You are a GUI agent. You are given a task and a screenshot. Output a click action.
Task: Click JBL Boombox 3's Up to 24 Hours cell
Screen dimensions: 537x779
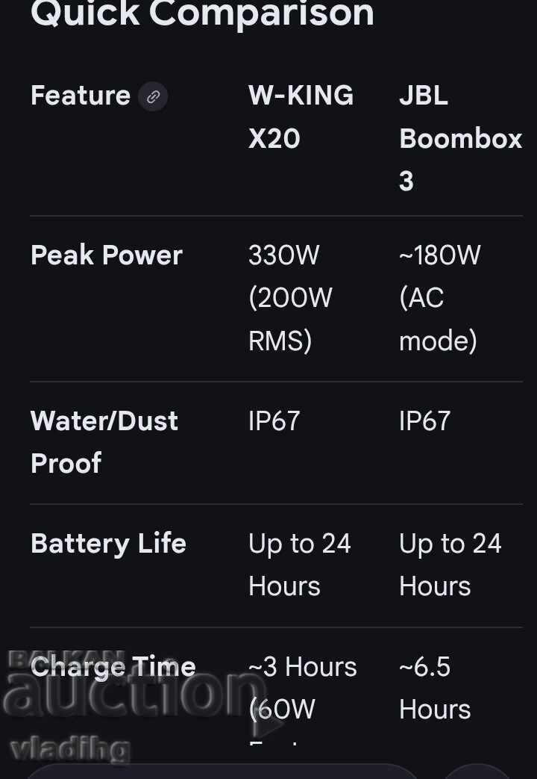click(x=450, y=565)
